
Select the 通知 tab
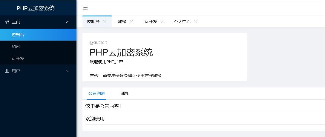click(125, 93)
